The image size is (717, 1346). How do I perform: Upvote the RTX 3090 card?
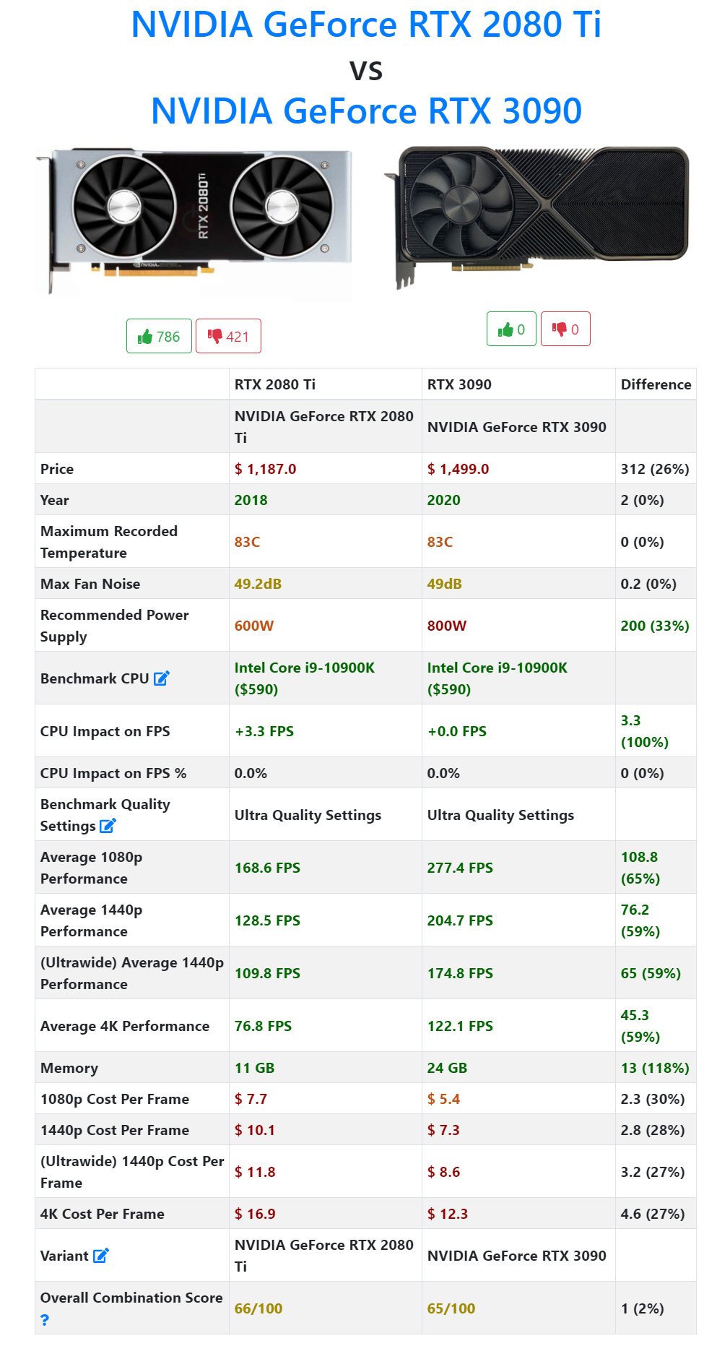click(x=511, y=329)
